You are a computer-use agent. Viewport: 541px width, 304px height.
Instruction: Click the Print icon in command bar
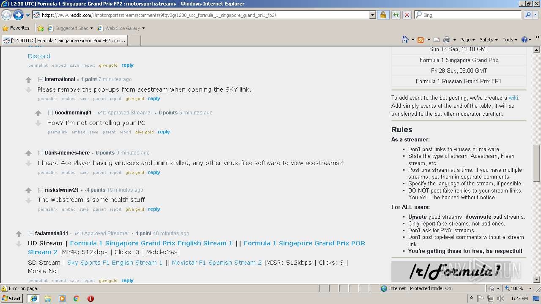(x=447, y=40)
